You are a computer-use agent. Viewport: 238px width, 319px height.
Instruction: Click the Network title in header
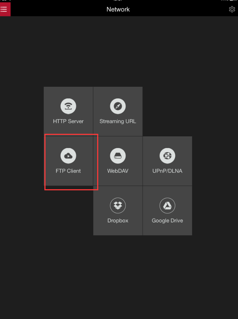[118, 9]
